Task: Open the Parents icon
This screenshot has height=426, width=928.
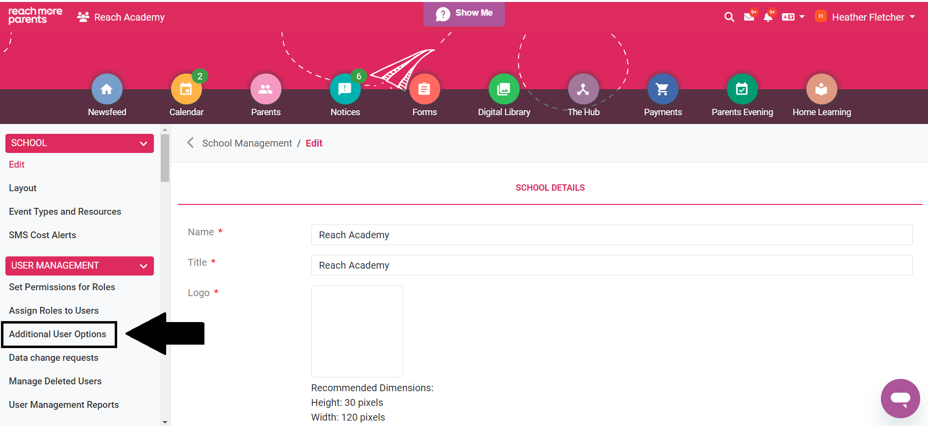Action: click(x=266, y=89)
